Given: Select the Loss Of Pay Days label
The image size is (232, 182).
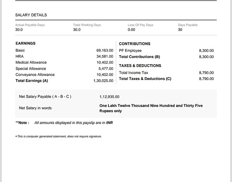Looking at the screenshot, I should 140,25.
